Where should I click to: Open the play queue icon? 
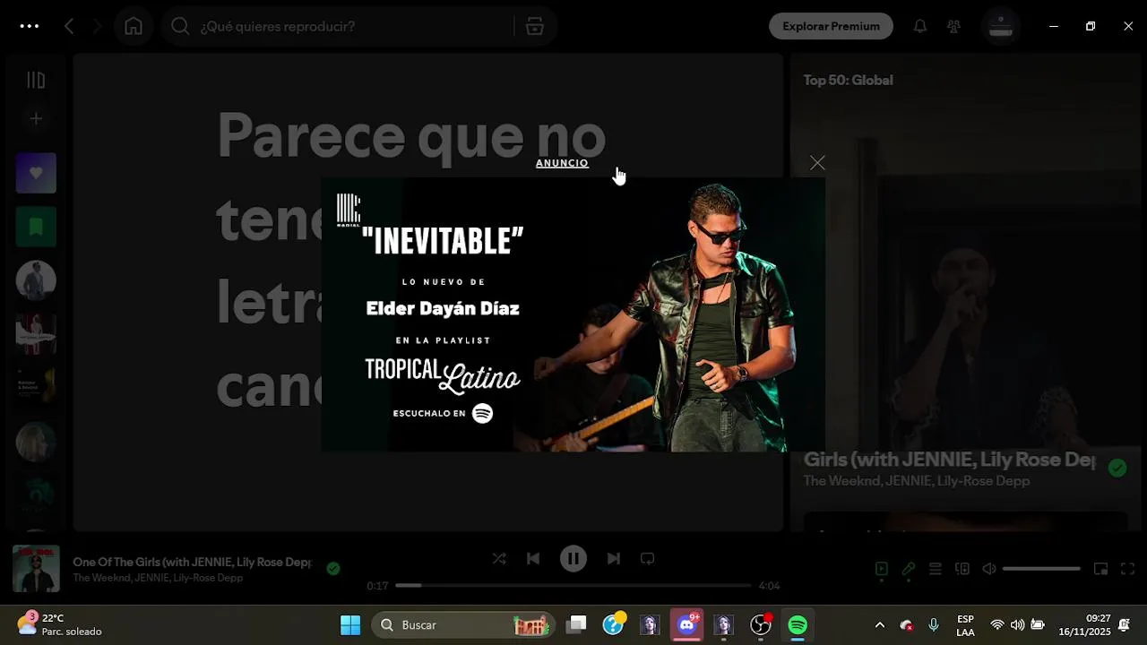pos(935,569)
